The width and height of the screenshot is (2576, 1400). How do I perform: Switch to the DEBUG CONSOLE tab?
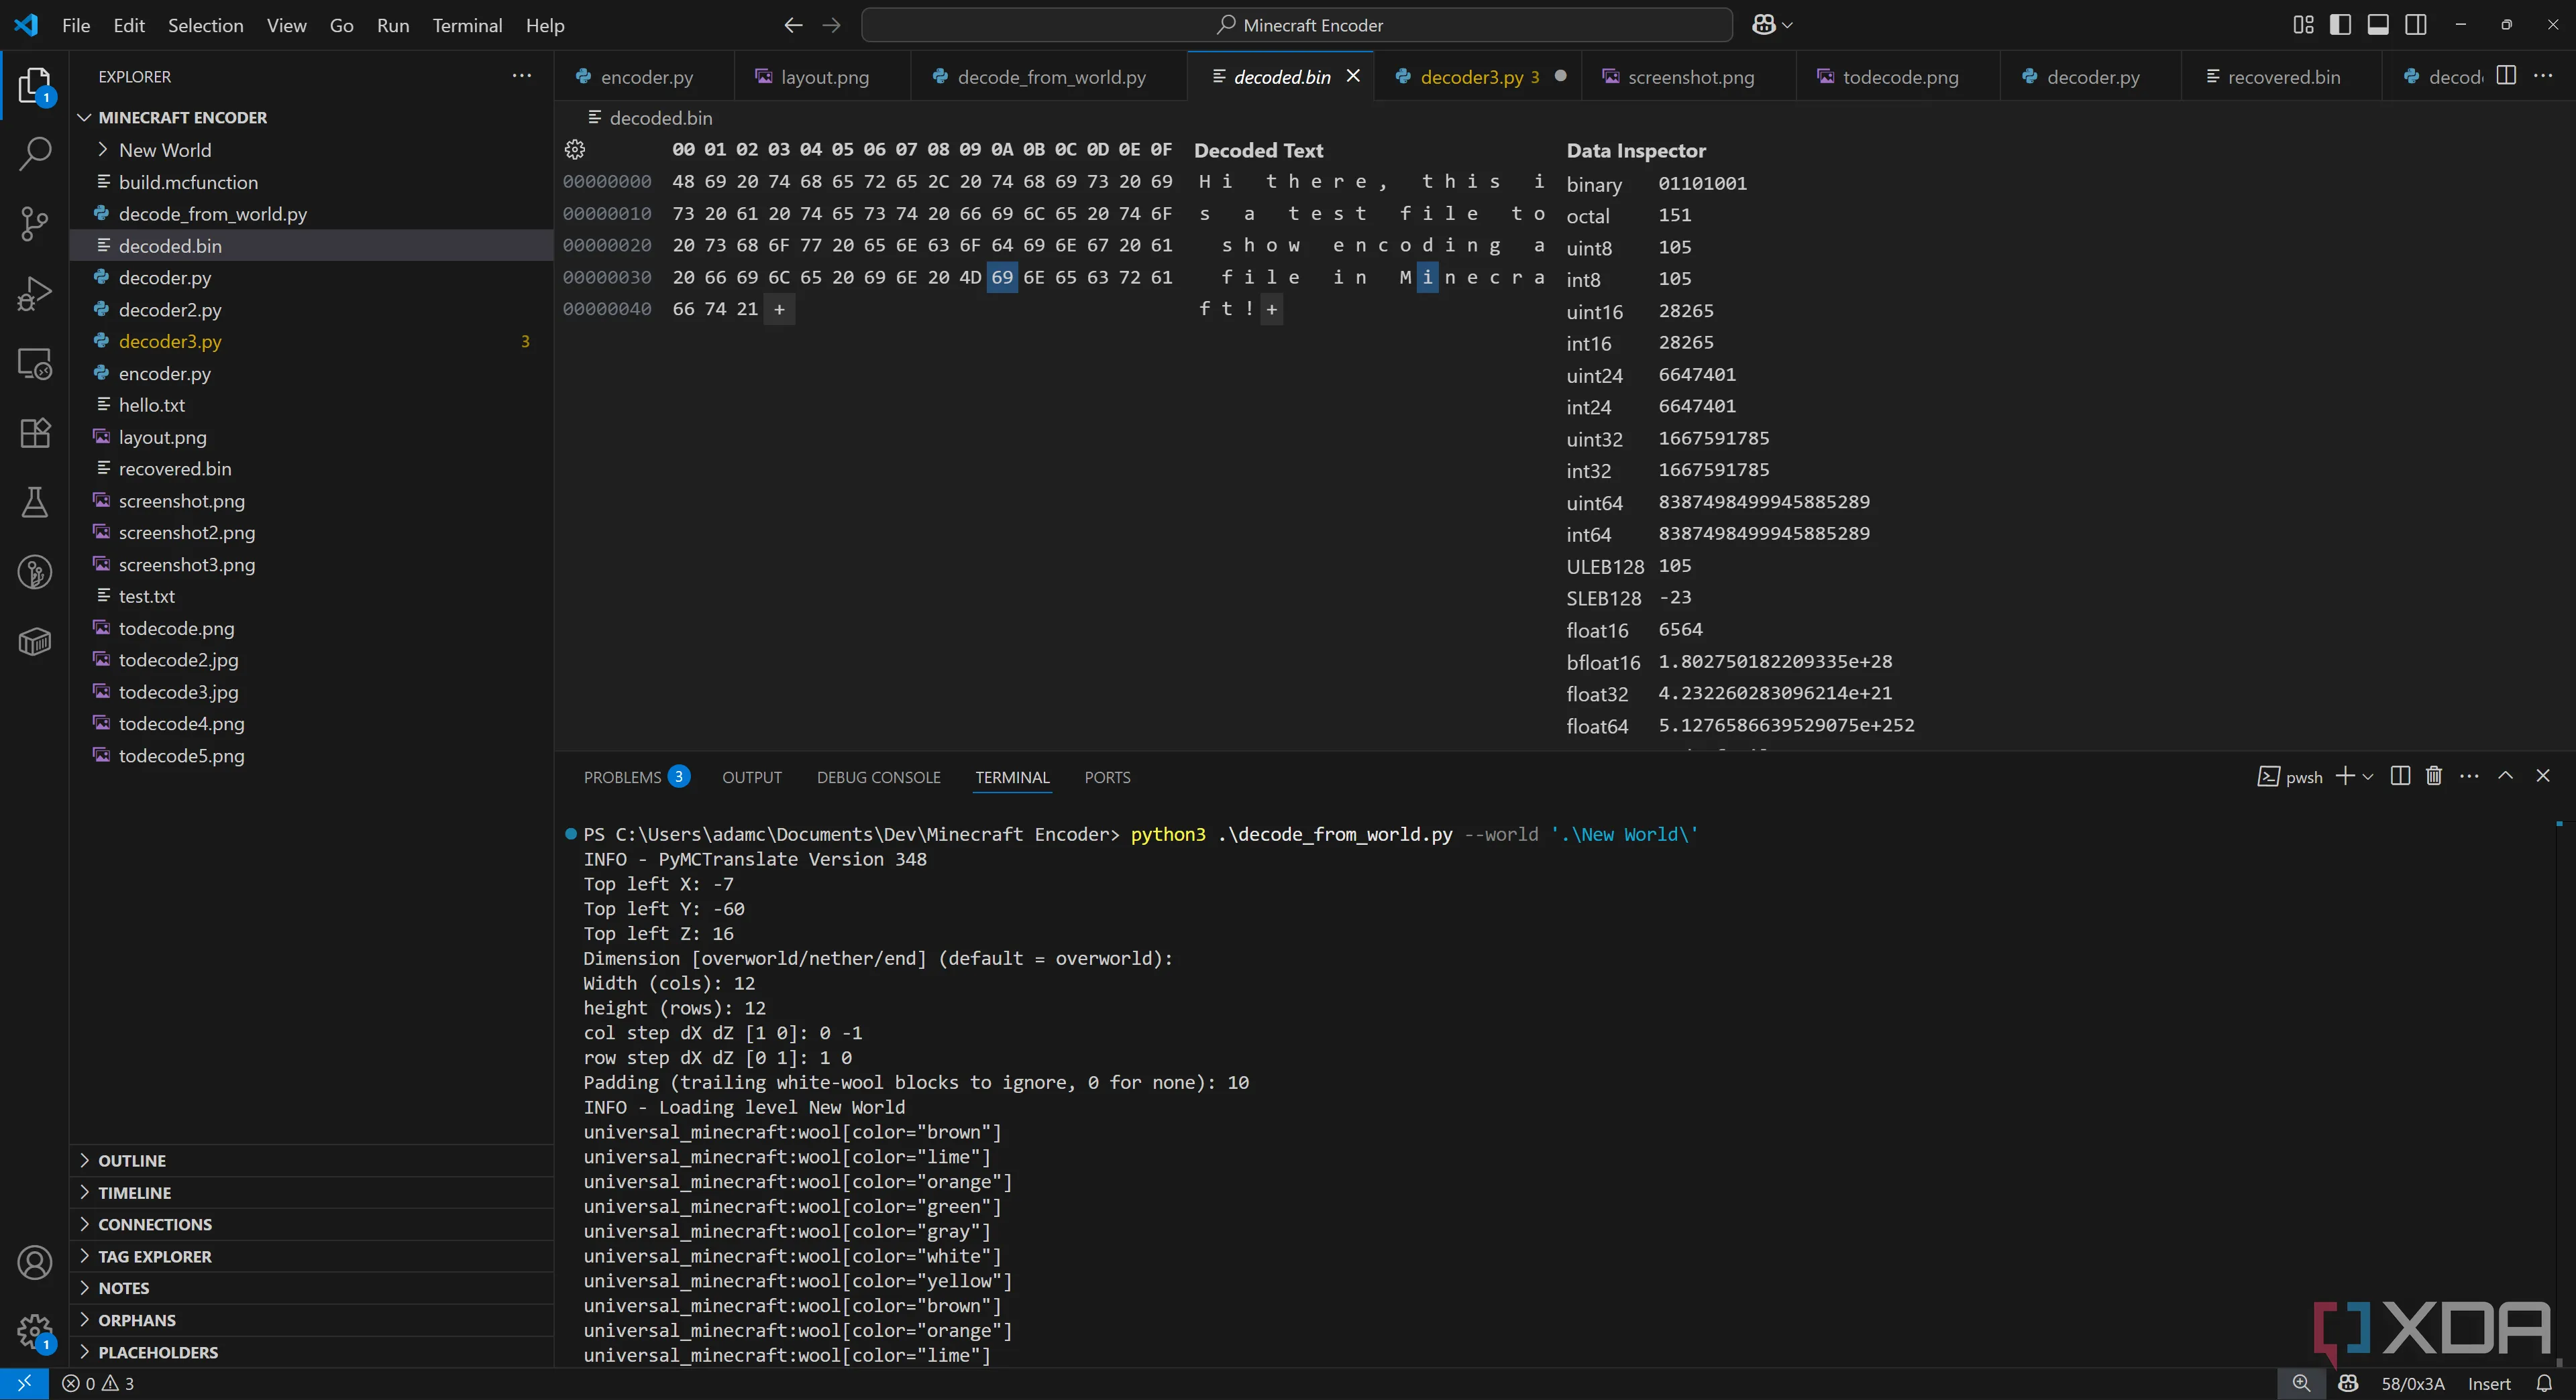coord(878,776)
